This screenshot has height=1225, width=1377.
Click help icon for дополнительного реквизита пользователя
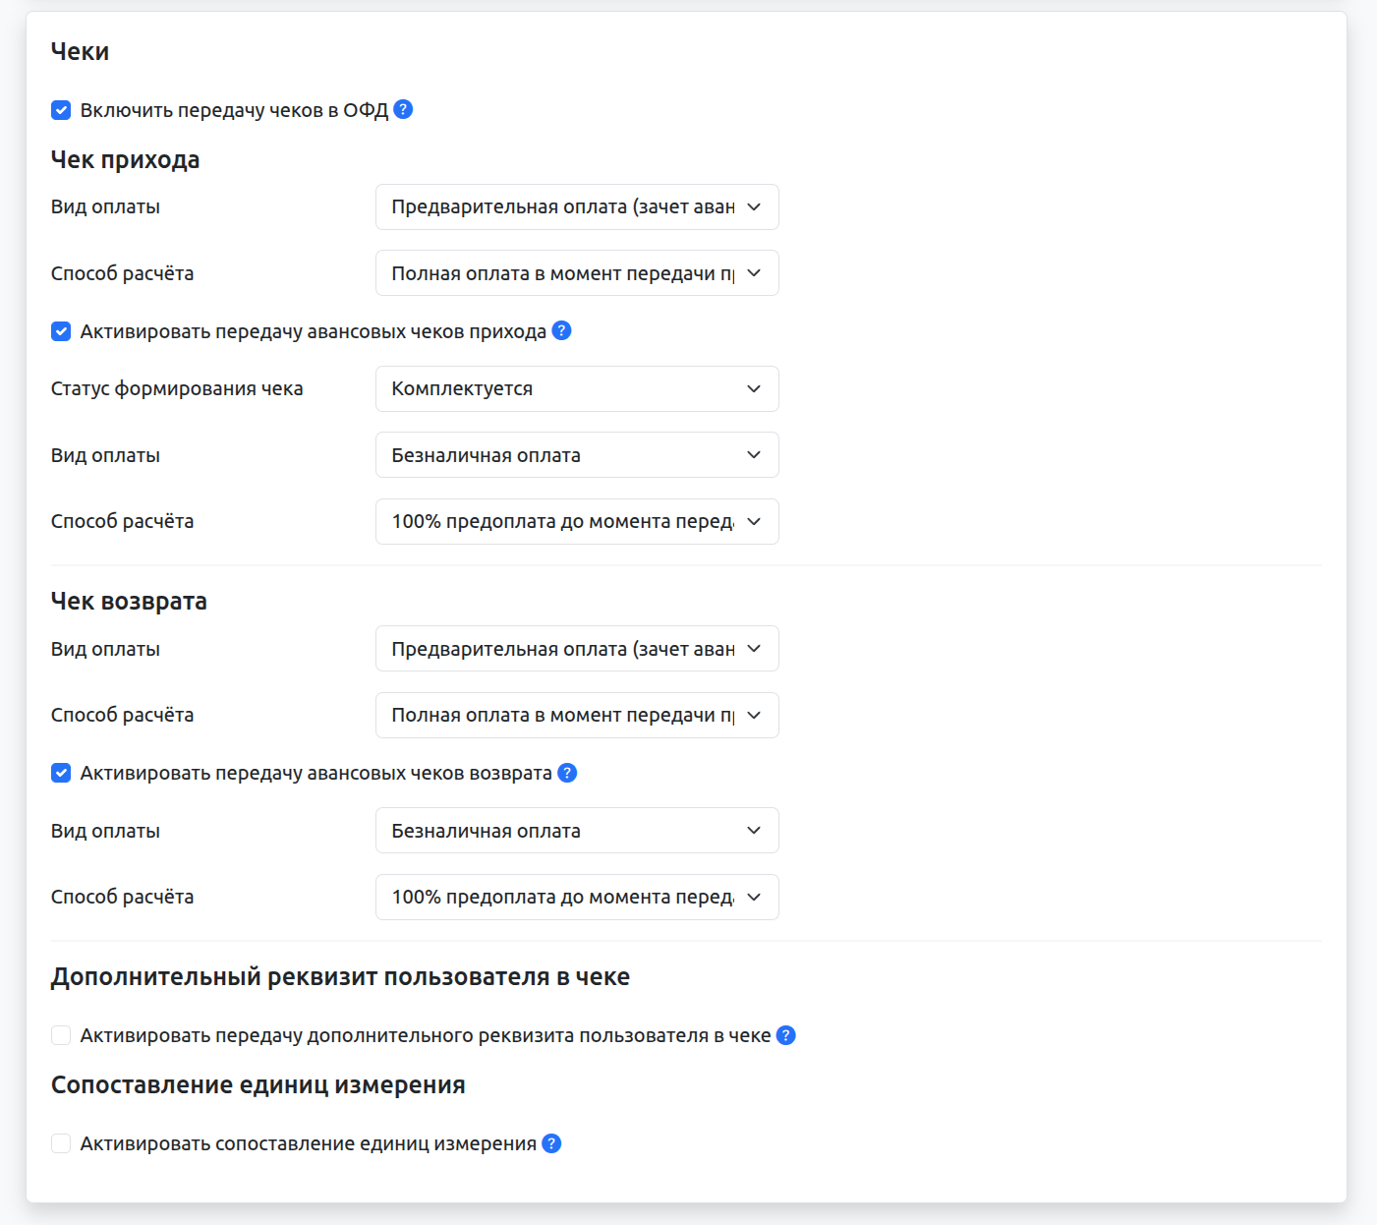tap(786, 1035)
